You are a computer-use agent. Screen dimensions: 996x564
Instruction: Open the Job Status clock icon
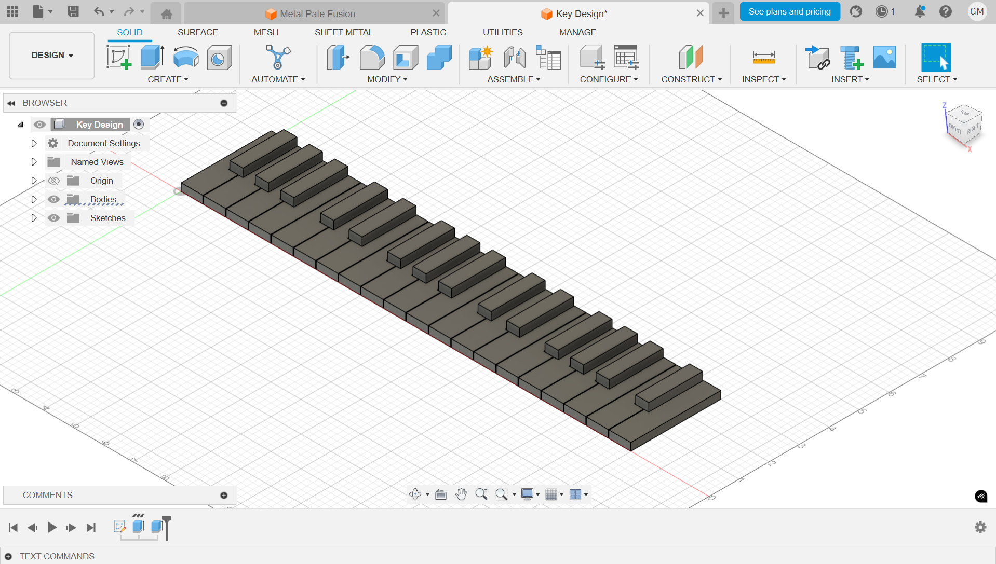[x=882, y=11]
